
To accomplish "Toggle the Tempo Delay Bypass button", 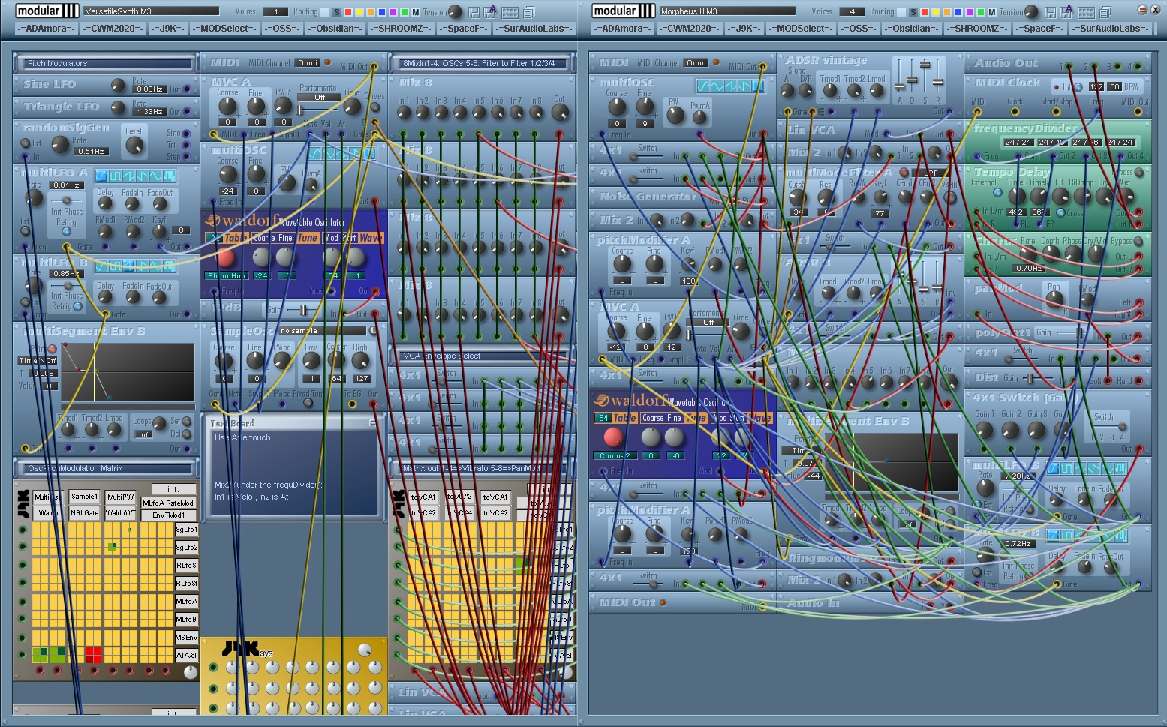I will tap(1138, 173).
